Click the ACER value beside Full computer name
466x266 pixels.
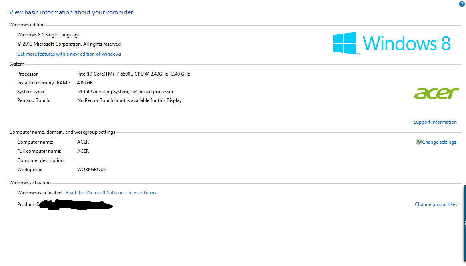click(x=83, y=151)
